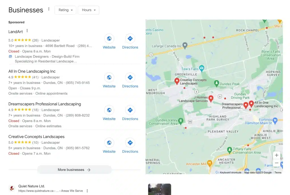Click the LandArt Website globe icon
The image size is (290, 195).
tap(109, 38)
